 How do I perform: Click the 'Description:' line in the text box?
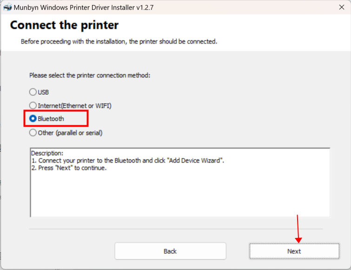point(47,153)
